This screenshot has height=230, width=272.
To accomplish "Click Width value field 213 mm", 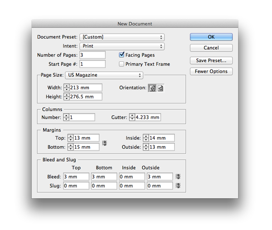I will click(x=86, y=88).
